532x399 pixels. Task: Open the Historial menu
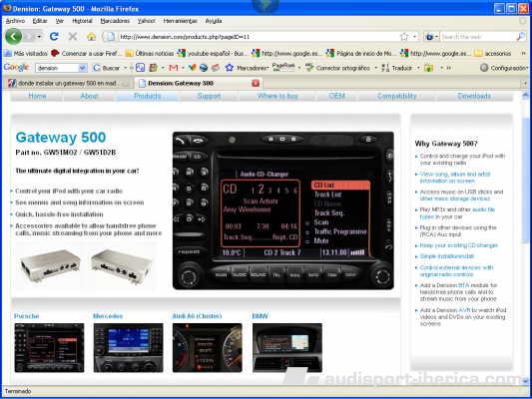82,21
